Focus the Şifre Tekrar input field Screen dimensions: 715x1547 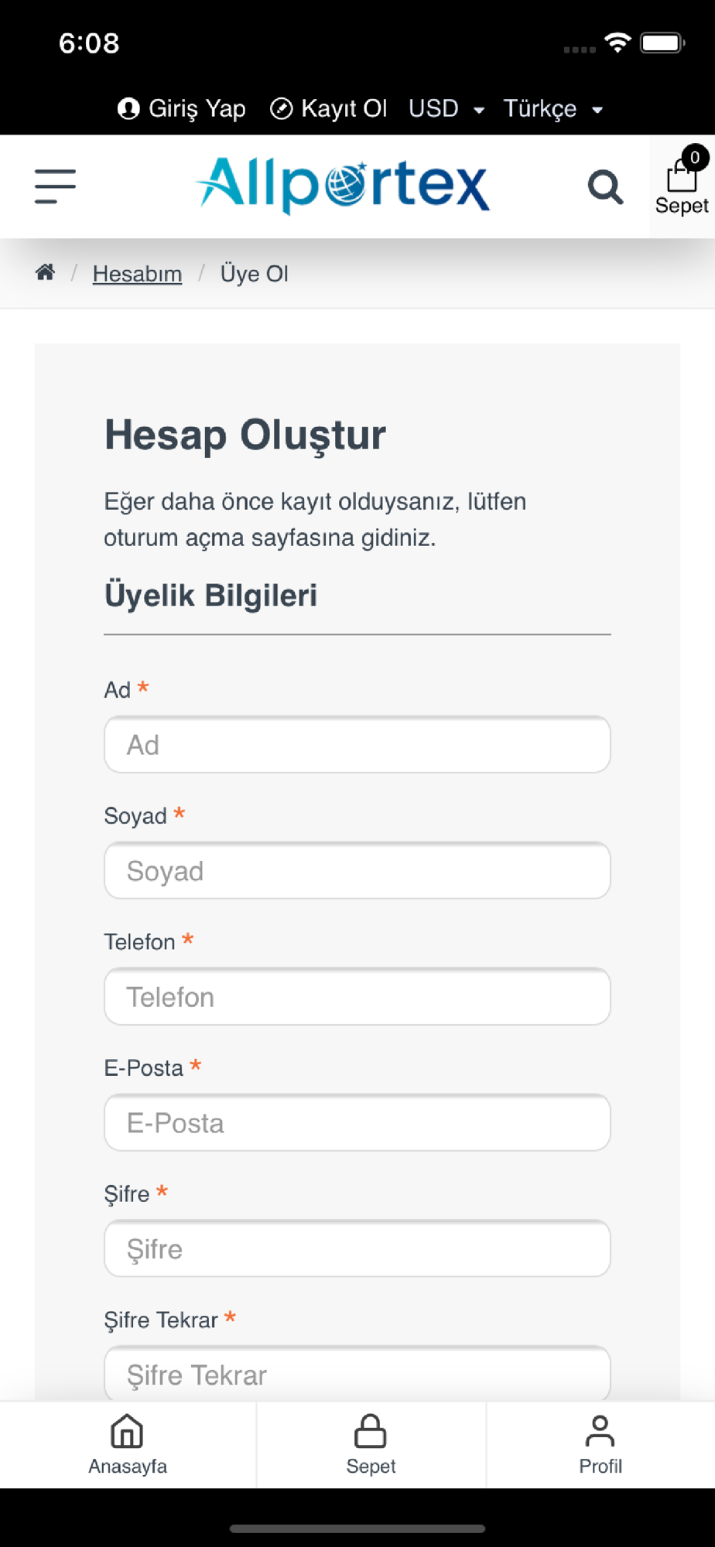click(357, 1374)
